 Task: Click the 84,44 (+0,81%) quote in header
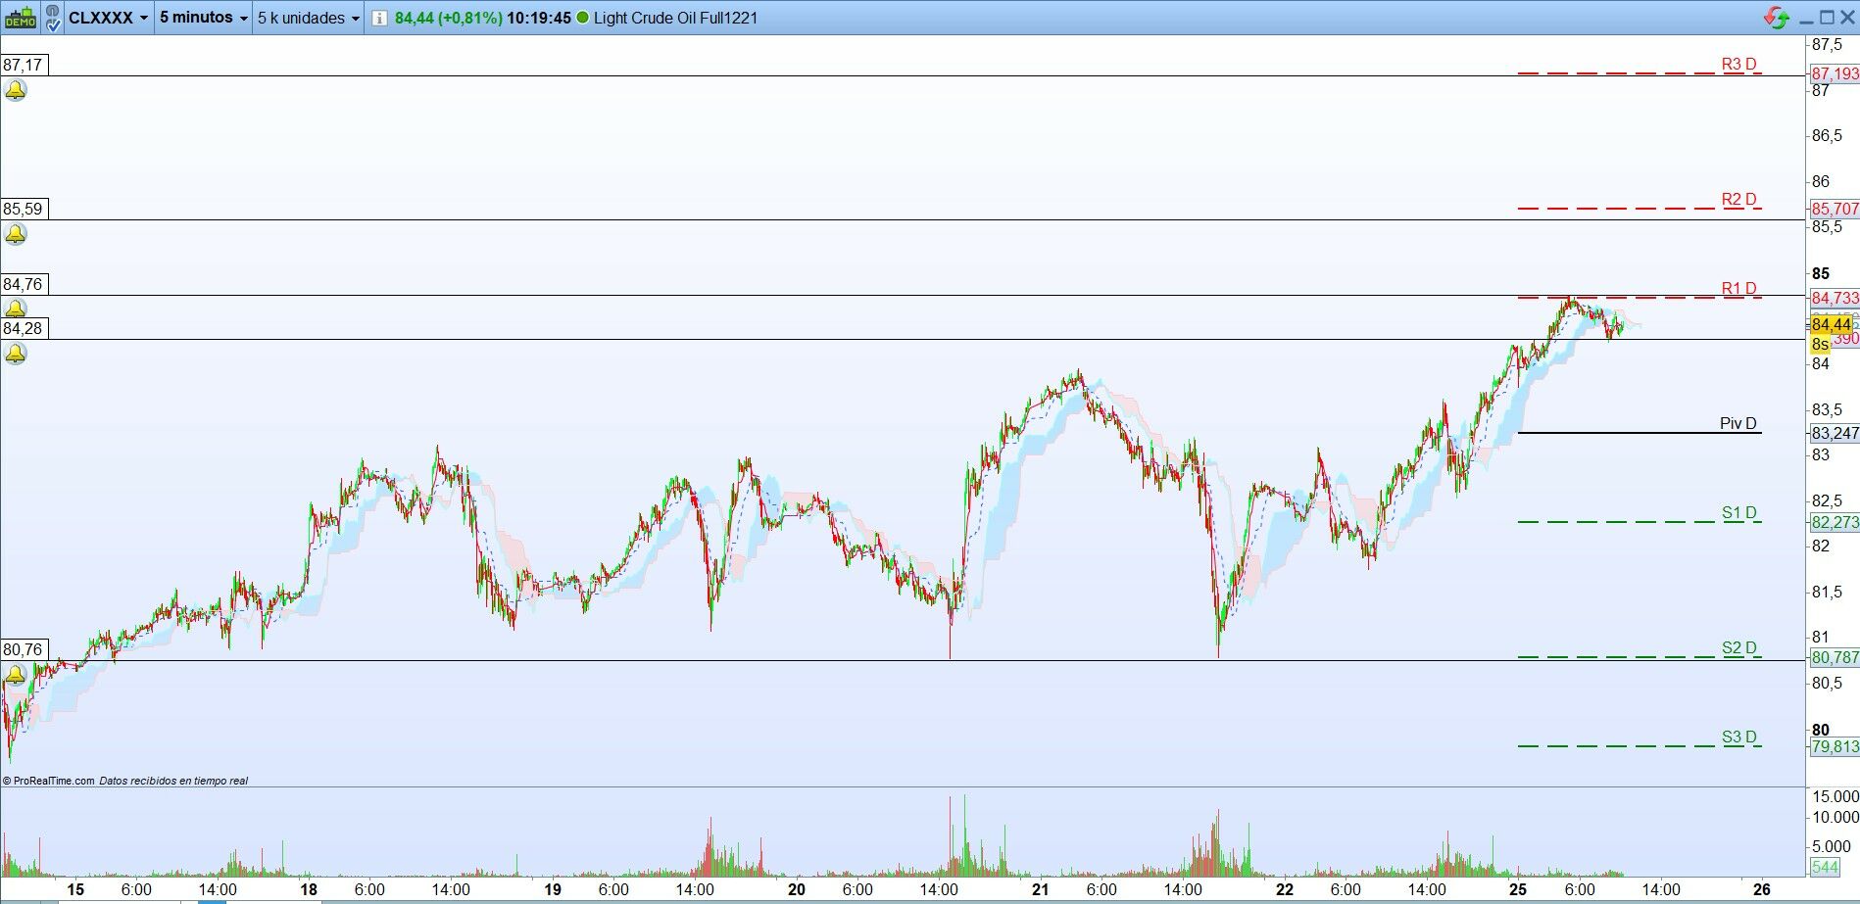pos(449,18)
